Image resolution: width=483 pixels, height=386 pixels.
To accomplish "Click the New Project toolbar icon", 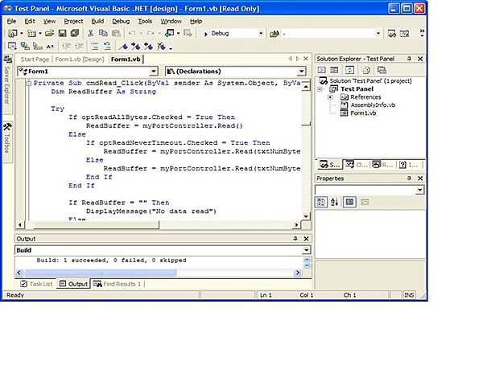I will click(12, 33).
